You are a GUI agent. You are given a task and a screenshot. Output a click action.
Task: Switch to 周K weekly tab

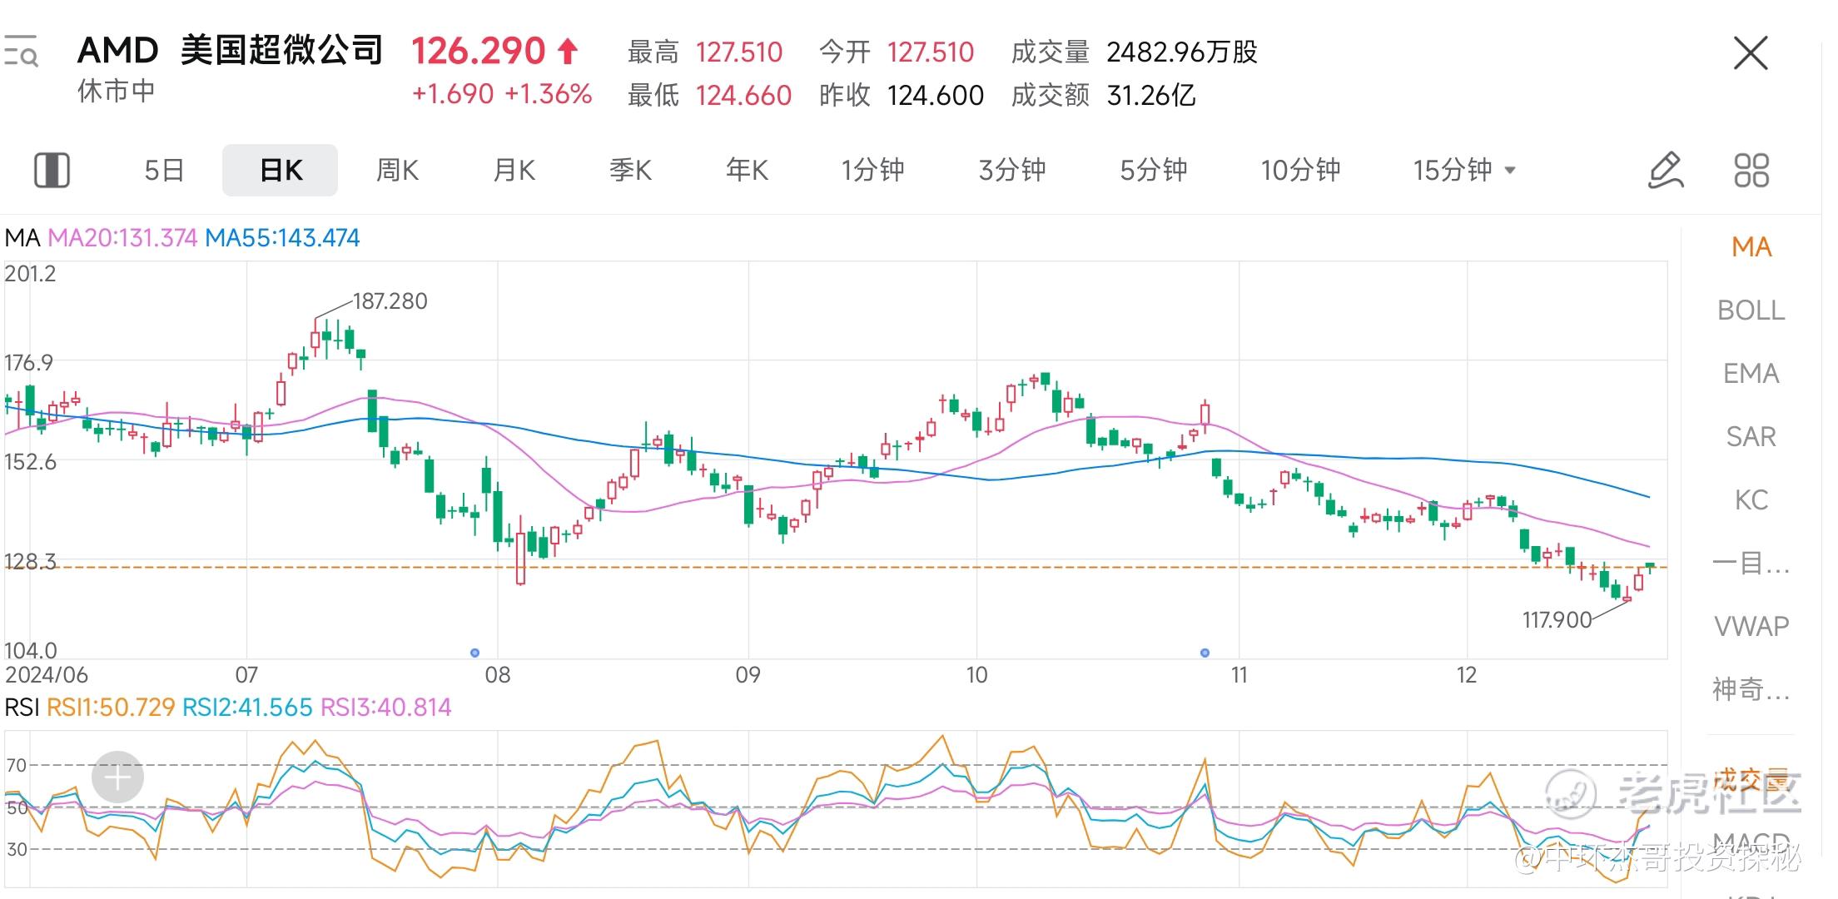[x=397, y=171]
